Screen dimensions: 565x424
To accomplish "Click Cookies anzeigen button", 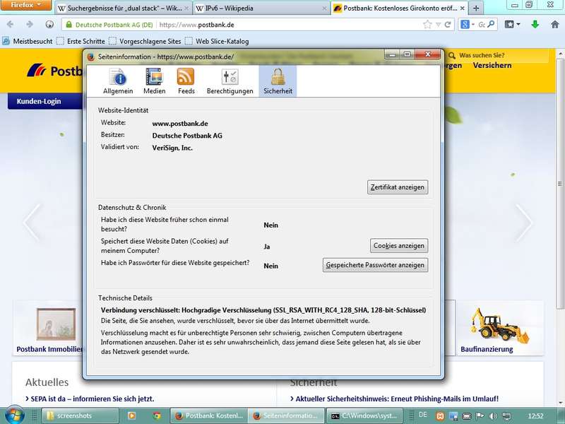I will 399,246.
